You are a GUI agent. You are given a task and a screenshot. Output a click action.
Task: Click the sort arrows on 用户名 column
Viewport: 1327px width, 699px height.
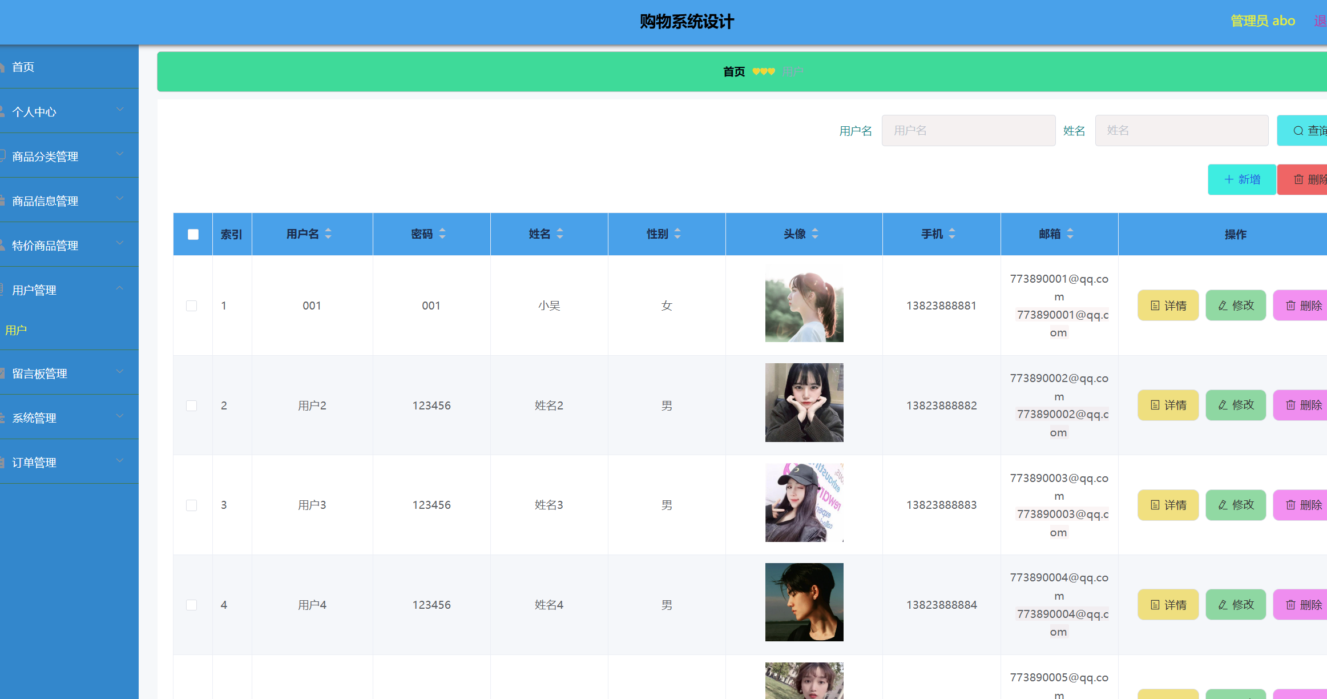point(328,234)
